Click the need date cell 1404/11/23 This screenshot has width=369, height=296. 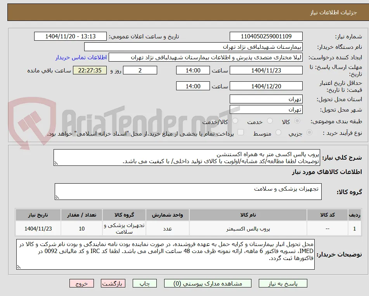38,229
